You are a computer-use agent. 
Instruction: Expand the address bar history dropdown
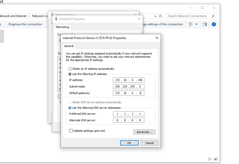point(155,16)
